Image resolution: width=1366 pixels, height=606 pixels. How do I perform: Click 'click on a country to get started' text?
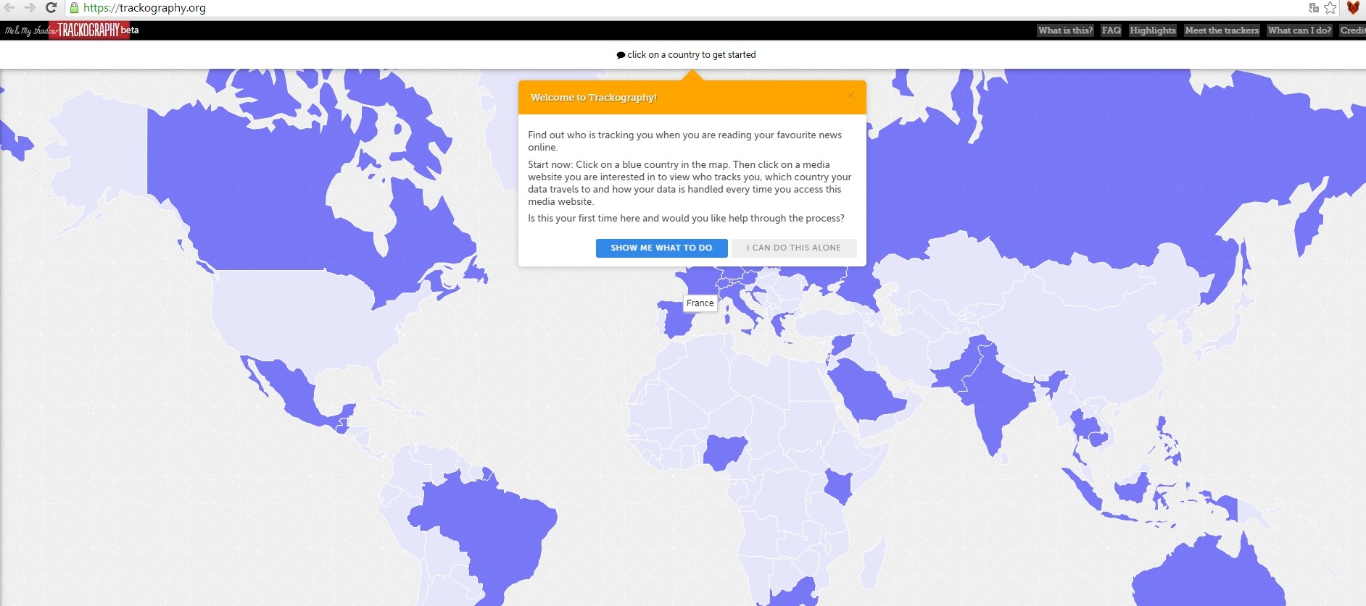click(692, 55)
